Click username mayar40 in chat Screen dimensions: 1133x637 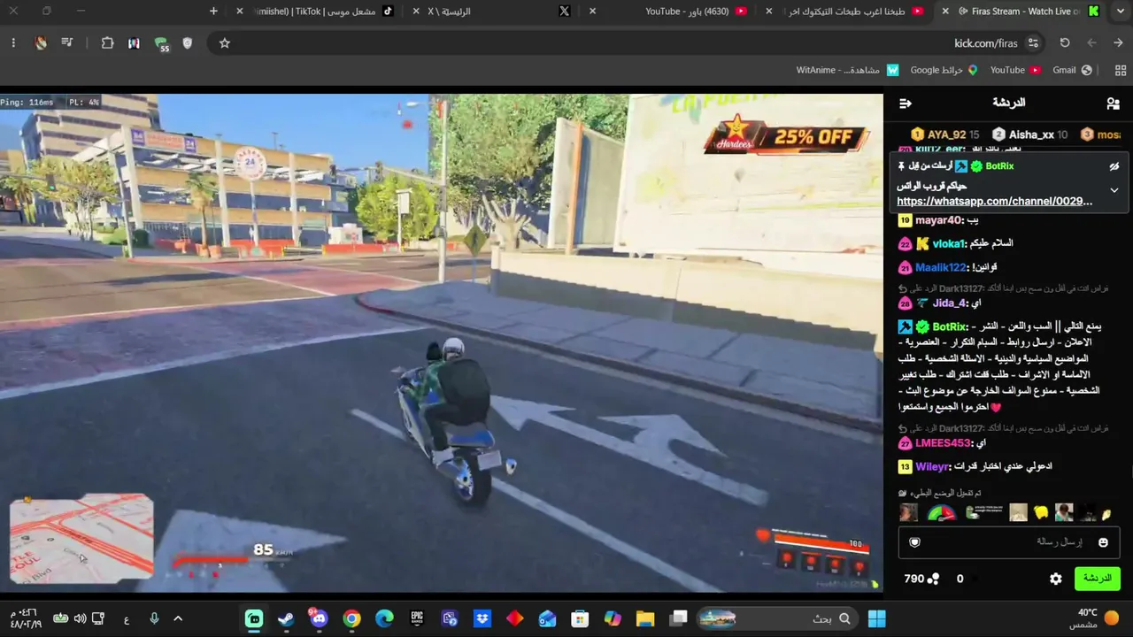(938, 220)
